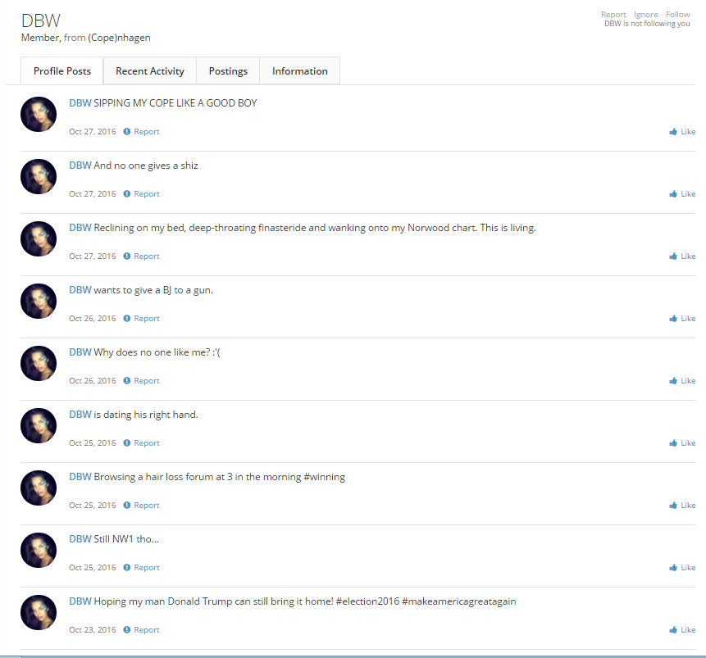Ignore user DBW via top link

tap(645, 15)
